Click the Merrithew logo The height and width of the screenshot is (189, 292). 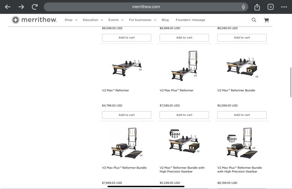coord(34,20)
